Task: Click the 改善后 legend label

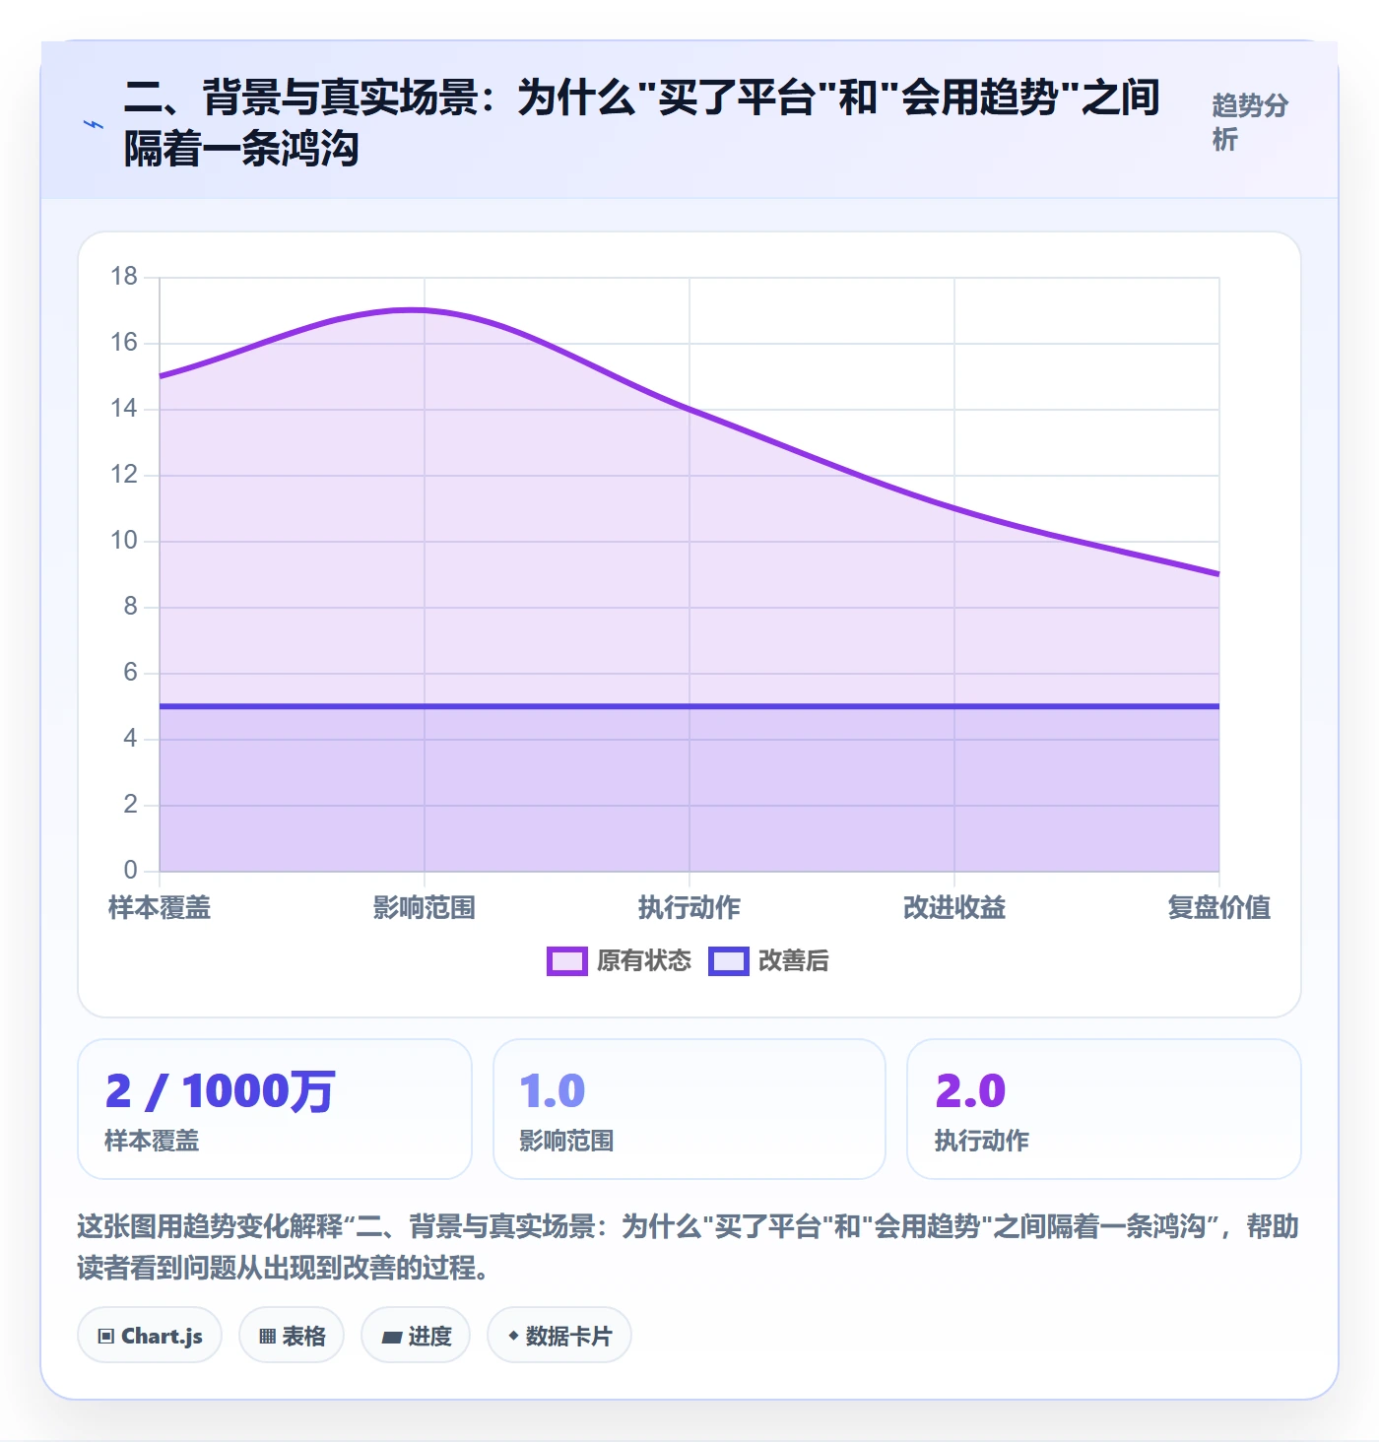Action: [794, 961]
